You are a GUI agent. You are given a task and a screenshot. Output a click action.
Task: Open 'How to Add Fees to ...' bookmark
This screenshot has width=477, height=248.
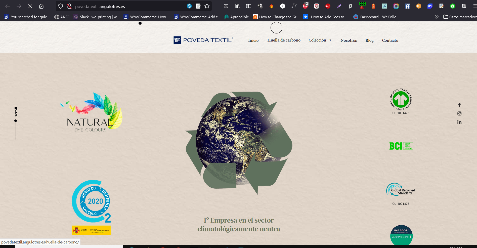tap(326, 17)
